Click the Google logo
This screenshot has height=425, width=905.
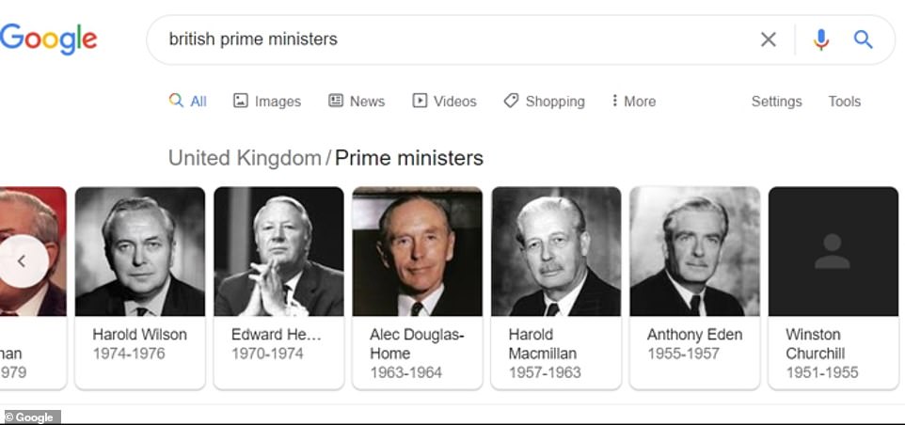(x=49, y=39)
